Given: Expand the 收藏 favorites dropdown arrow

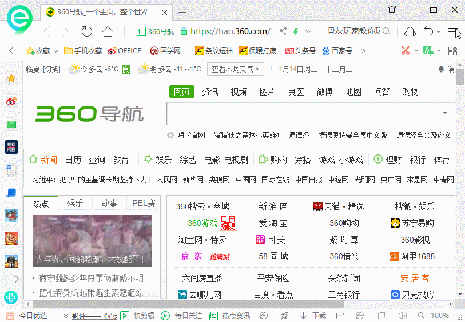Looking at the screenshot, I should (55, 51).
